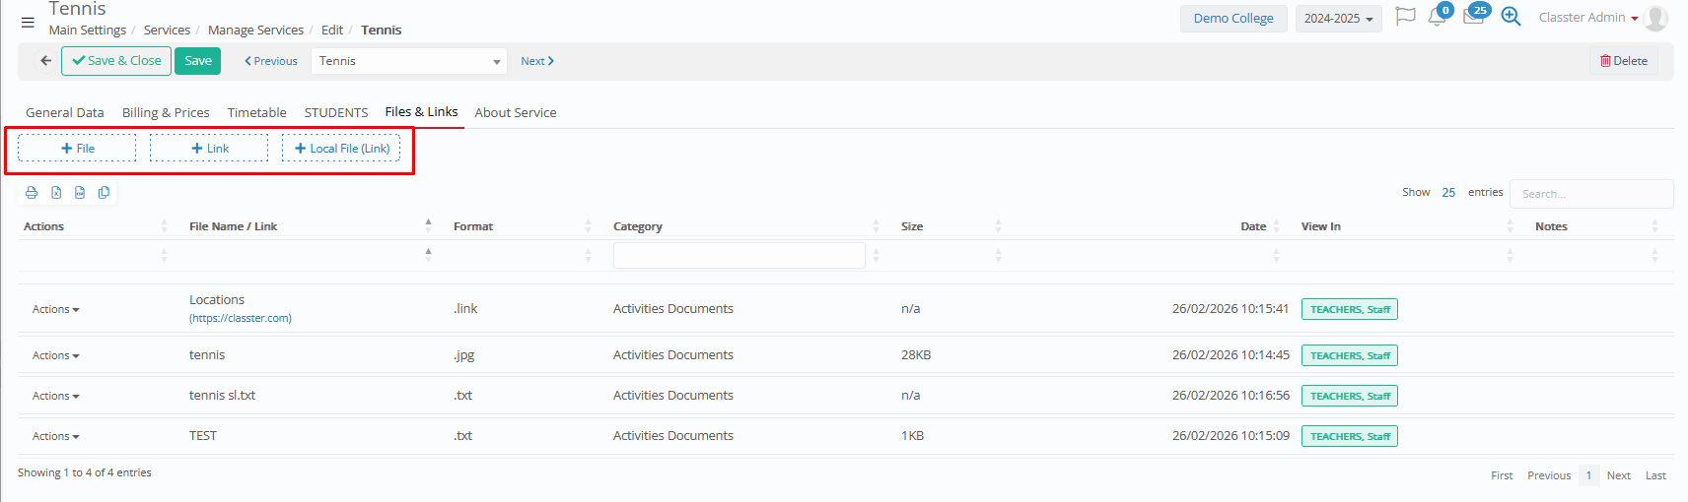
Task: Open the Timetable tab
Action: (256, 112)
